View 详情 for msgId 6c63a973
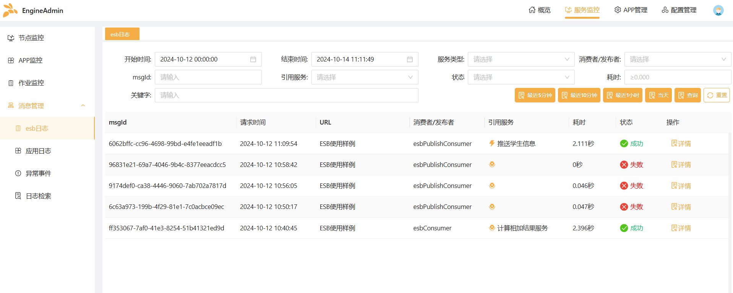Screen dimensions: 733x293 [x=681, y=207]
